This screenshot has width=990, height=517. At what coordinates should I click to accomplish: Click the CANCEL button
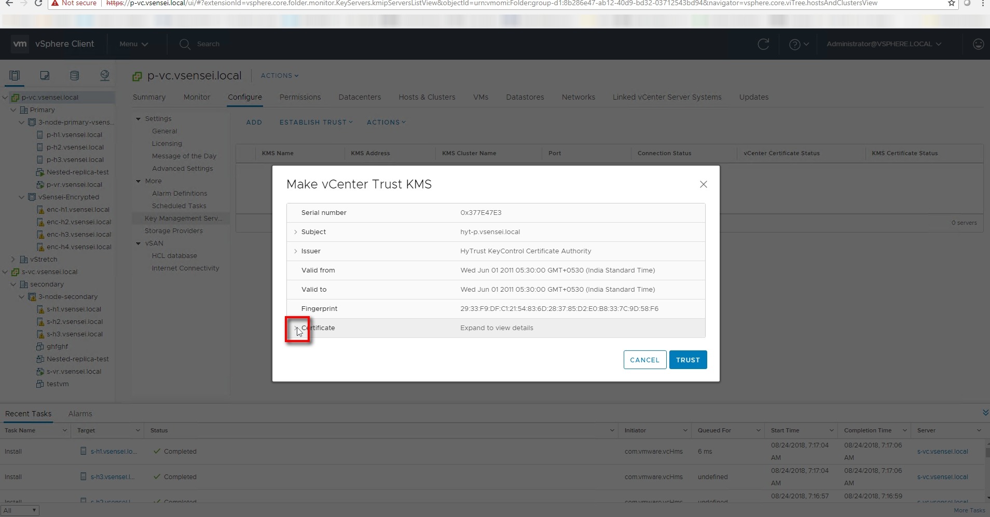pos(644,360)
